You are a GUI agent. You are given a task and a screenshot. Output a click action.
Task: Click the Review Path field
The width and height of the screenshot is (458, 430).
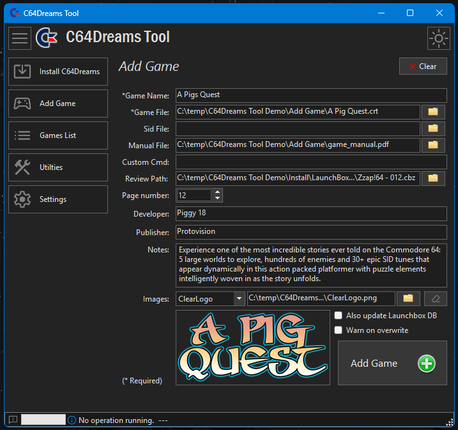coord(298,178)
